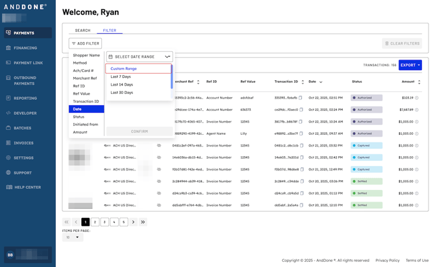The image size is (435, 267).
Task: Expand the Select Date Range dropdown
Action: pyautogui.click(x=139, y=57)
